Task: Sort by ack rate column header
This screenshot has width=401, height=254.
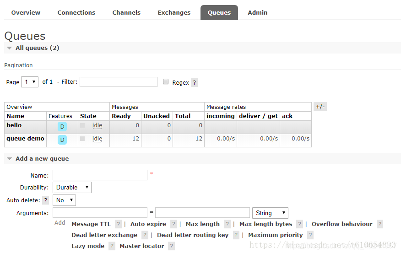Action: click(x=287, y=116)
